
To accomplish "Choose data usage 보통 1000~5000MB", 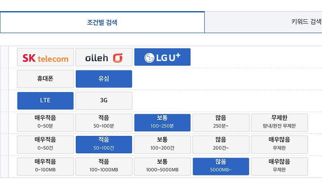I will click(x=162, y=167).
